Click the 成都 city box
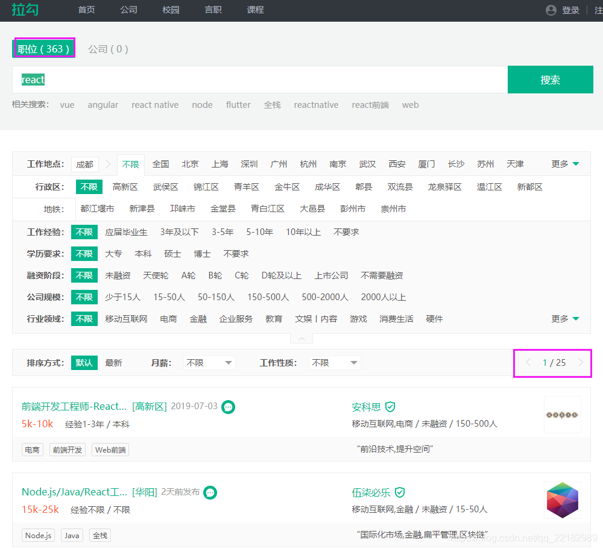 tap(85, 165)
